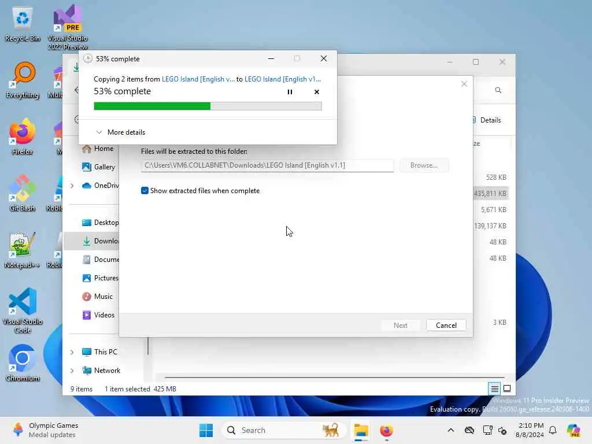Image resolution: width=592 pixels, height=444 pixels.
Task: Open Pictures in the sidebar
Action: [x=101, y=278]
